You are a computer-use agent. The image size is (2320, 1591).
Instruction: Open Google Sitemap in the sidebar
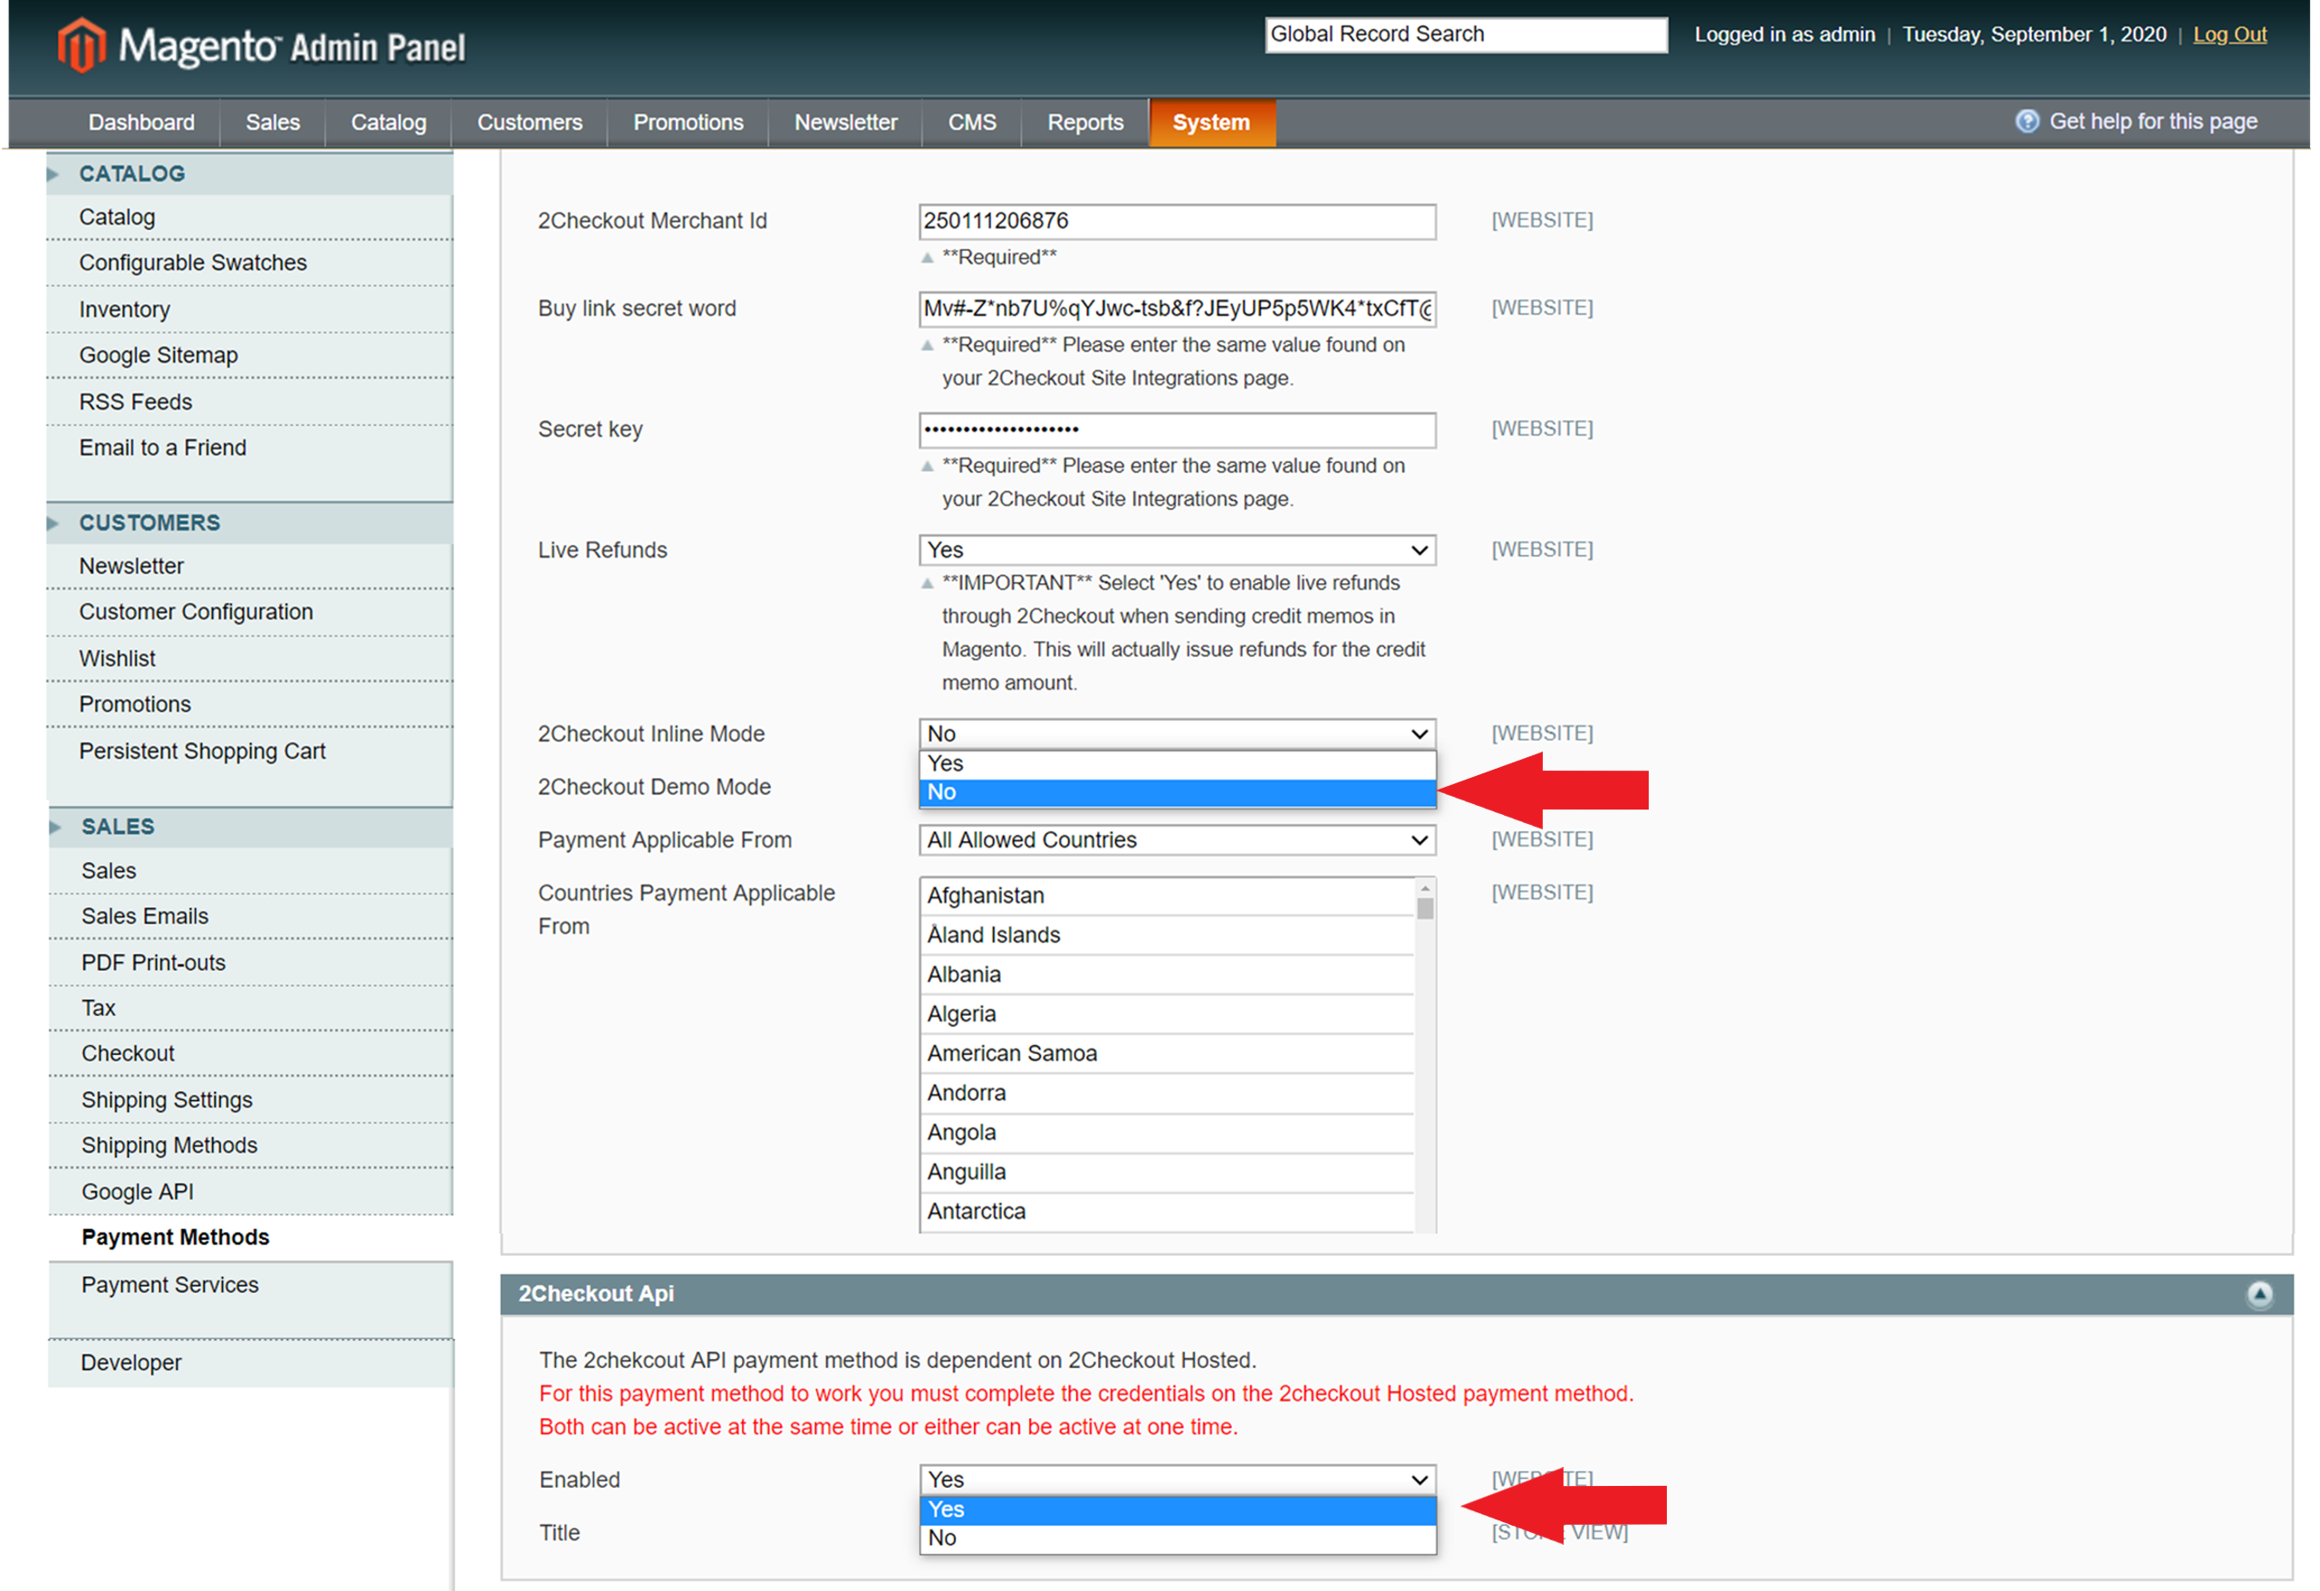click(249, 357)
